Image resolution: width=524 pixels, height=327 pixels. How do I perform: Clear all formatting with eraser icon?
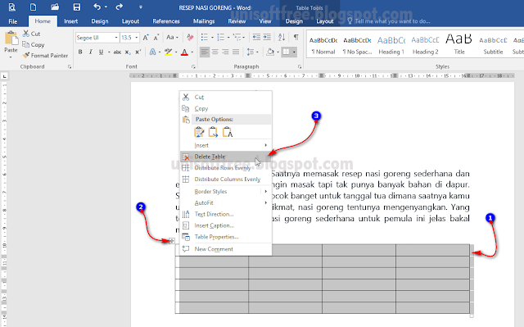[190, 37]
